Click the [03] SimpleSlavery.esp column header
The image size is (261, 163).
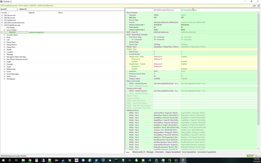click(x=193, y=10)
